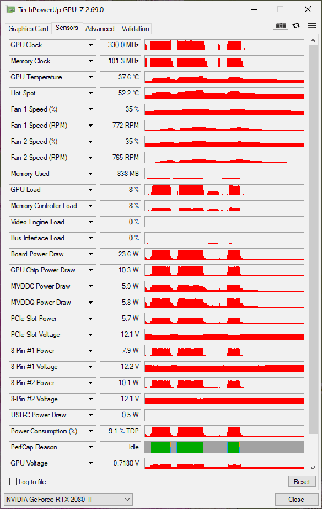Click the 8-Pin #1 Voltage value 12.2 V
322x509 pixels.
(x=130, y=367)
